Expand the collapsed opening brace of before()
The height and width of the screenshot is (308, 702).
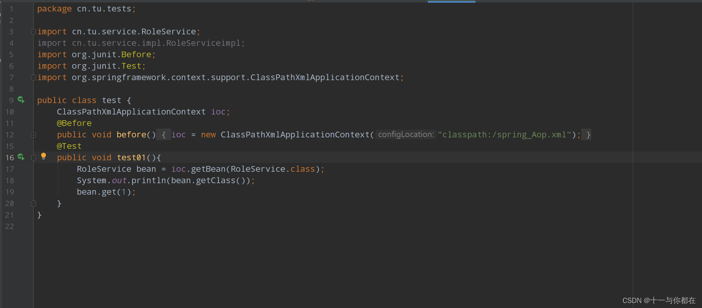pos(163,135)
